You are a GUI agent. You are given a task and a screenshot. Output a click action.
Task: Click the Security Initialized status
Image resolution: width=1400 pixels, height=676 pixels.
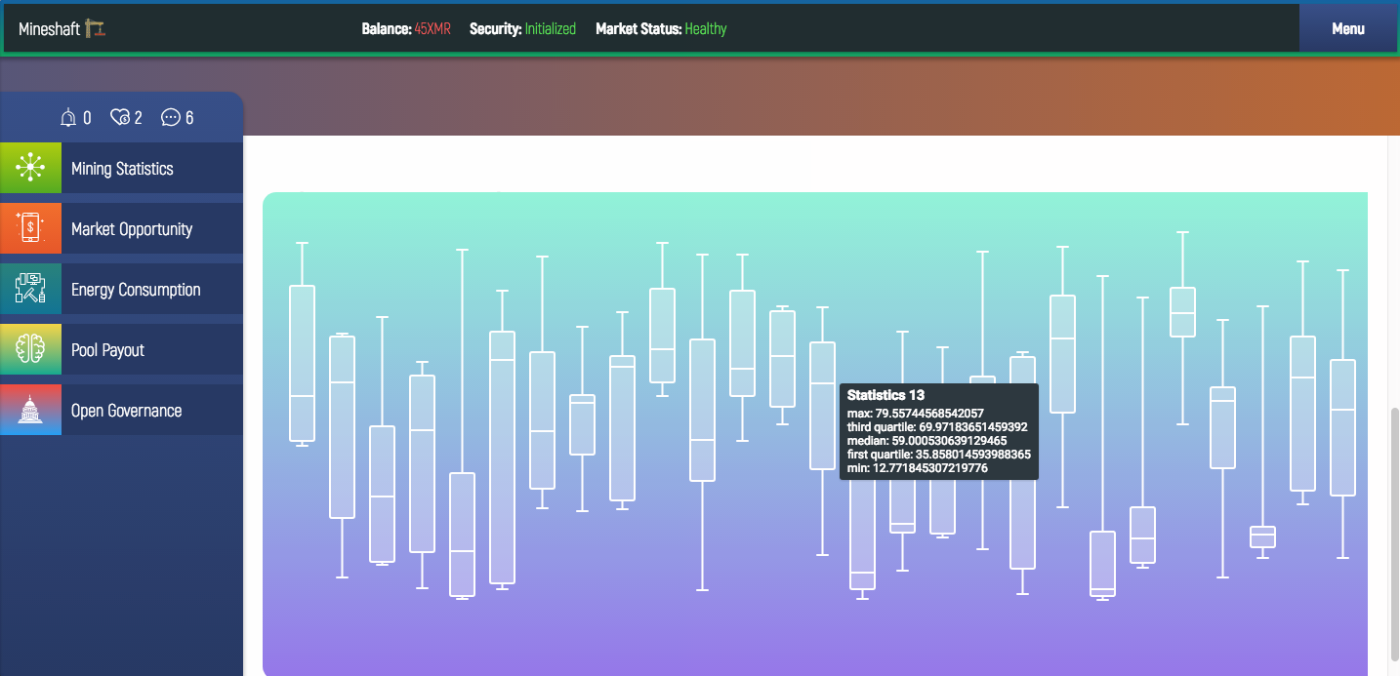550,29
